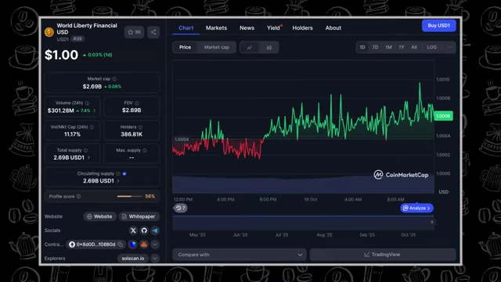The width and height of the screenshot is (501, 282).
Task: Click the Vol/Mkt Cap info icon
Action: [92, 127]
